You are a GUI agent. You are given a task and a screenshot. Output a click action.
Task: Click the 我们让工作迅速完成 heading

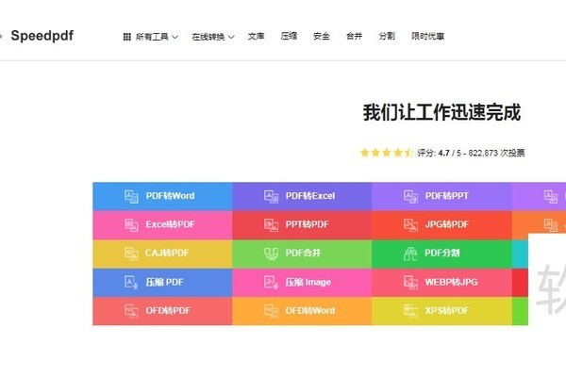click(x=441, y=112)
